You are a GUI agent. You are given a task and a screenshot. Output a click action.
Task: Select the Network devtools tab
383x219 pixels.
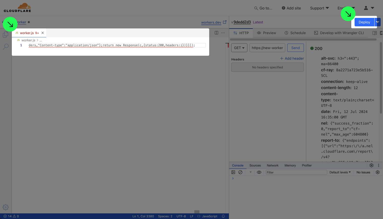click(273, 165)
